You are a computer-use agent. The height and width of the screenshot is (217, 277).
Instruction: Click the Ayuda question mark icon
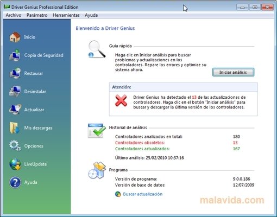(x=15, y=182)
